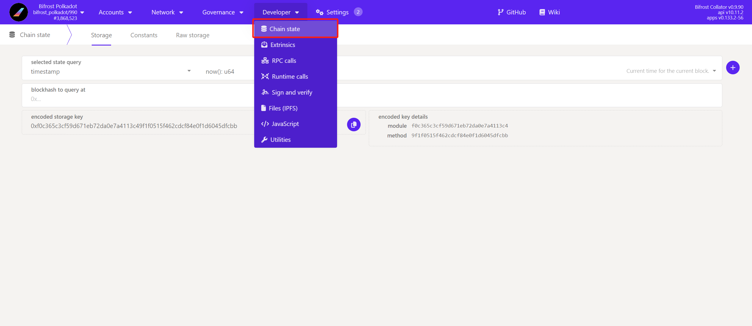Switch to the Constants tab
752x326 pixels.
click(144, 35)
